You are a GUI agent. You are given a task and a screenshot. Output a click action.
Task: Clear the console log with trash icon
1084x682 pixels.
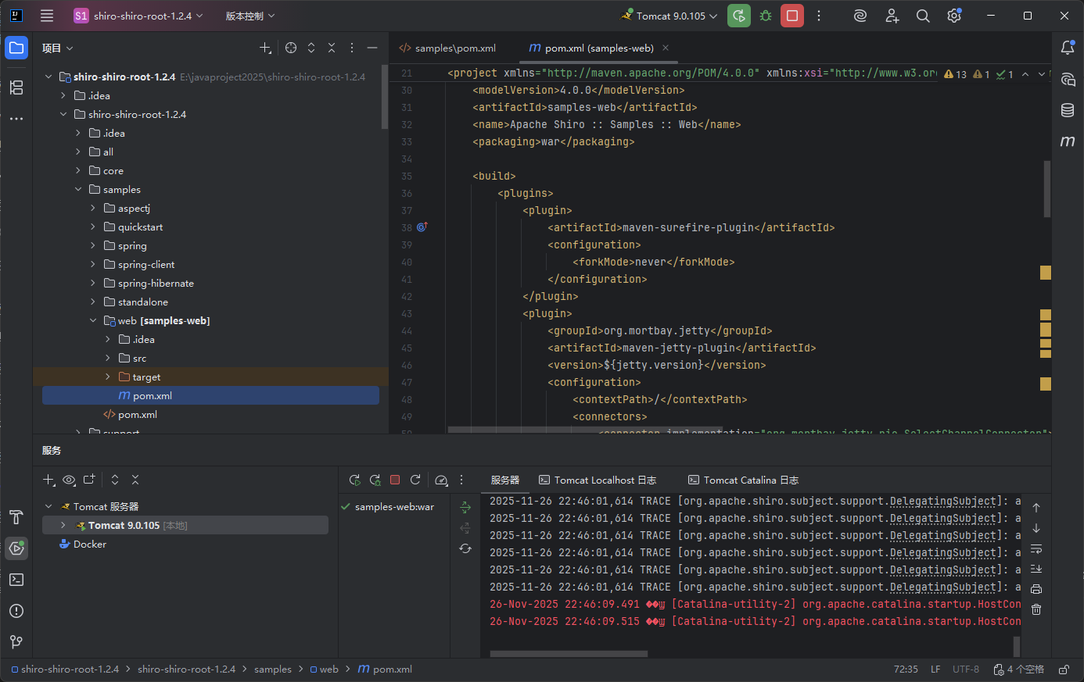[x=1036, y=609]
